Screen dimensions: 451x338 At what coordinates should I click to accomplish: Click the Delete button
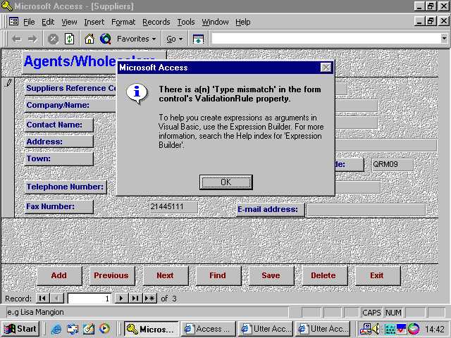click(324, 275)
